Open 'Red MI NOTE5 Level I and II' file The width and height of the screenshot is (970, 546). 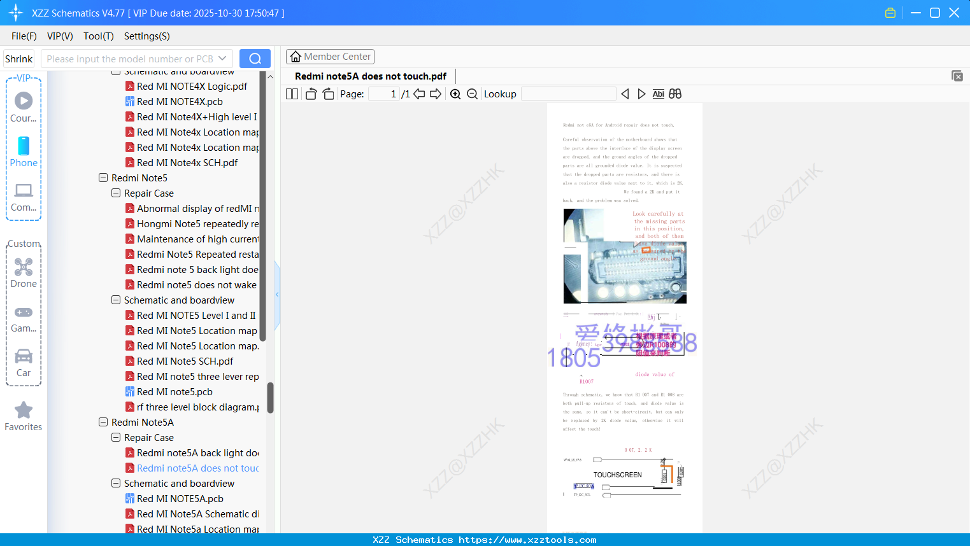(190, 316)
